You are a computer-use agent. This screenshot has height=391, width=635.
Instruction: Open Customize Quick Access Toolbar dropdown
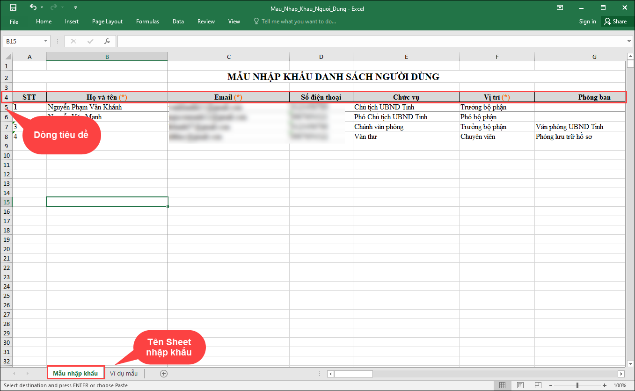point(76,7)
